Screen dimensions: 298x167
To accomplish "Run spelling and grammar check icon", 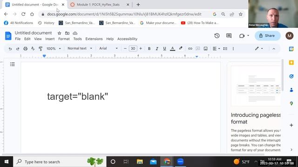I will 33,48.
